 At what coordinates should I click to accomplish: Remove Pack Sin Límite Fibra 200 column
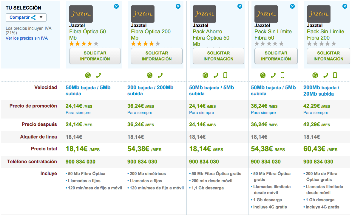tap(345, 6)
